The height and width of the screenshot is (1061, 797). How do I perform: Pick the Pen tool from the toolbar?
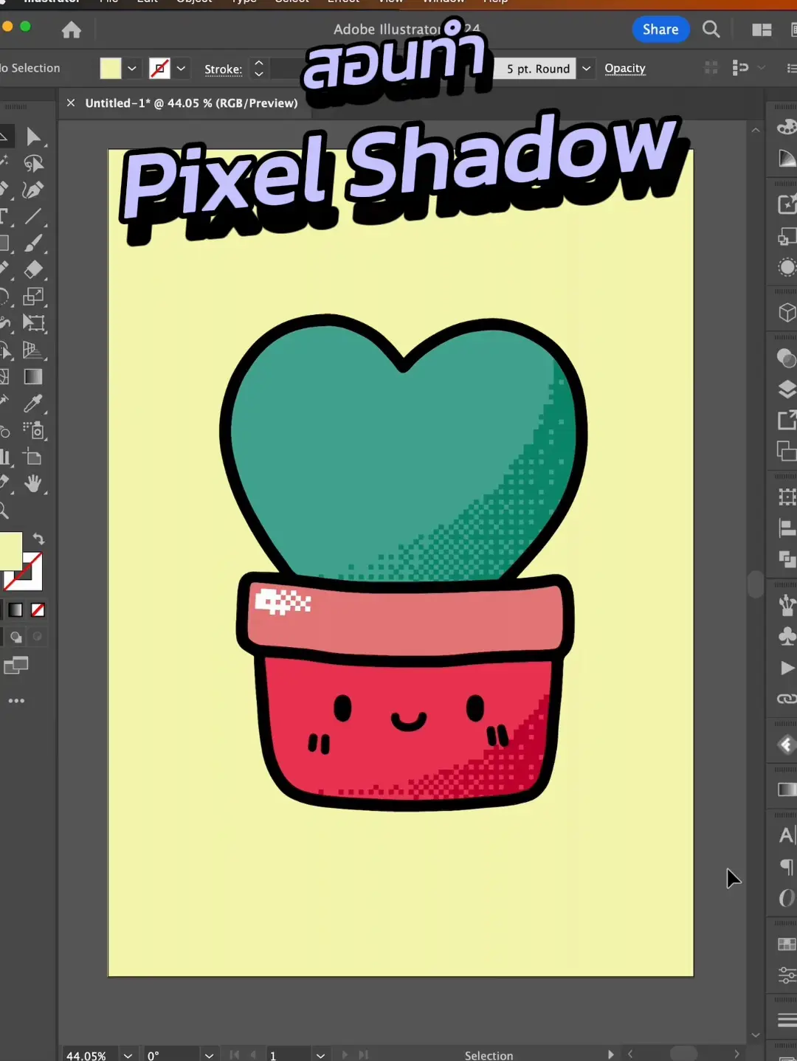click(33, 190)
